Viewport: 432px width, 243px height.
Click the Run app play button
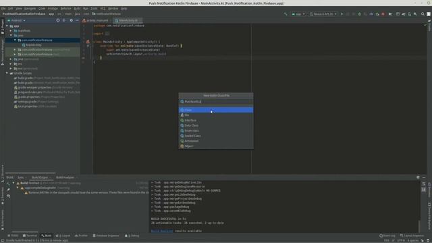(342, 13)
